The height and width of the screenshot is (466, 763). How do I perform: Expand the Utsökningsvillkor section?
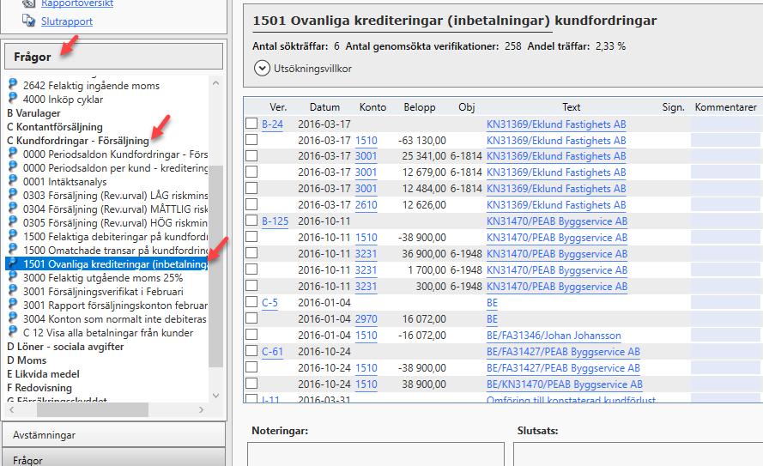click(x=262, y=68)
